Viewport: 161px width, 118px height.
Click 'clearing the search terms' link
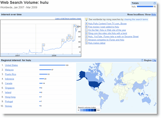click(136, 19)
